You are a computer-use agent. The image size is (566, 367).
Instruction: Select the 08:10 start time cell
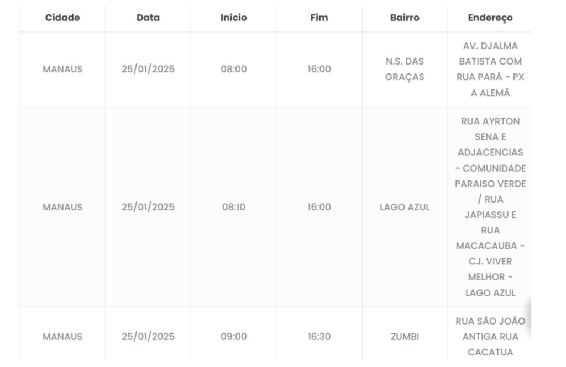pos(234,208)
